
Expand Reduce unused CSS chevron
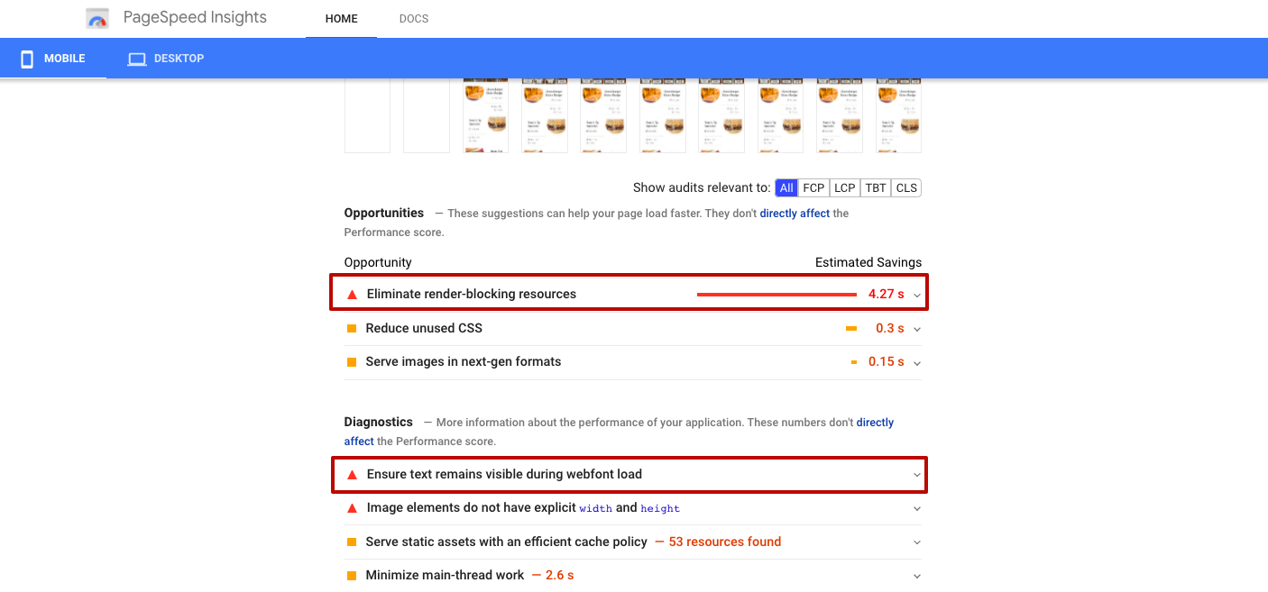917,329
